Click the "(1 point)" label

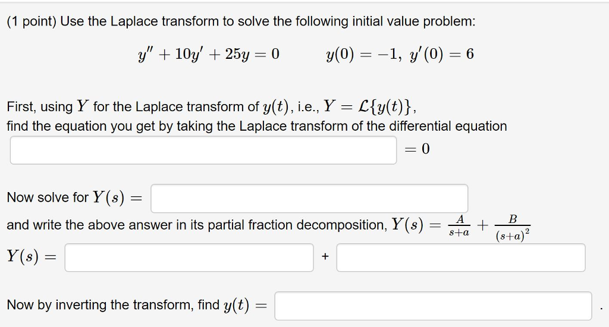coord(32,21)
